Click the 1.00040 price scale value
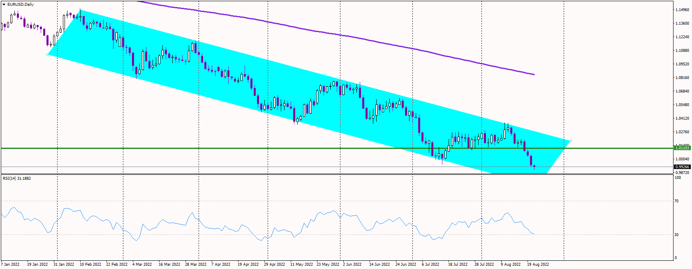Screen dimensions: 692x269 (683, 159)
